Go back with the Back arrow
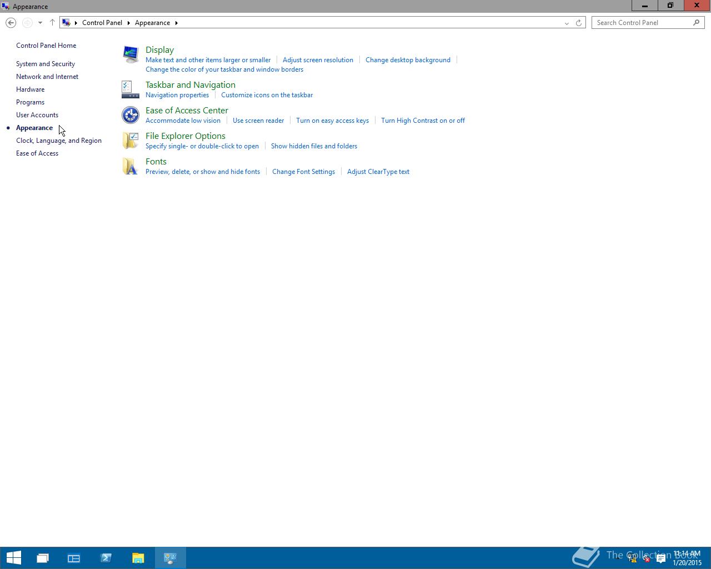Image resolution: width=711 pixels, height=569 pixels. (x=11, y=23)
